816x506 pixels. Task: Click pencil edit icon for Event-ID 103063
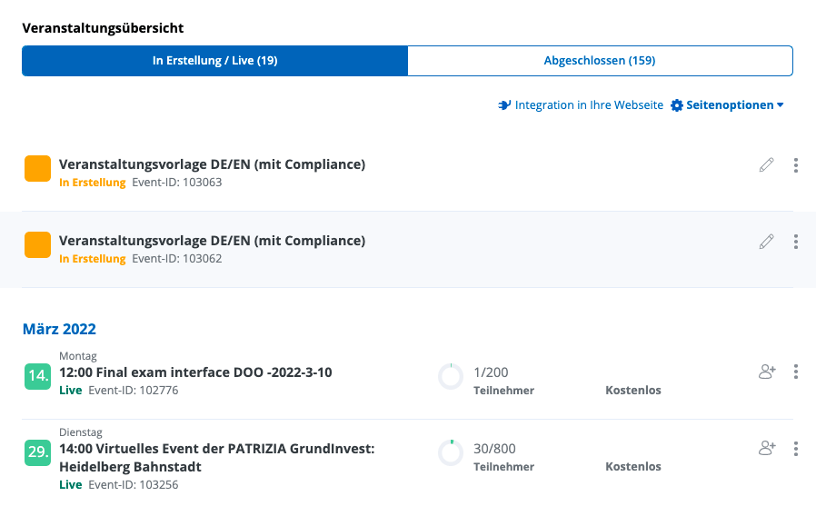tap(767, 165)
